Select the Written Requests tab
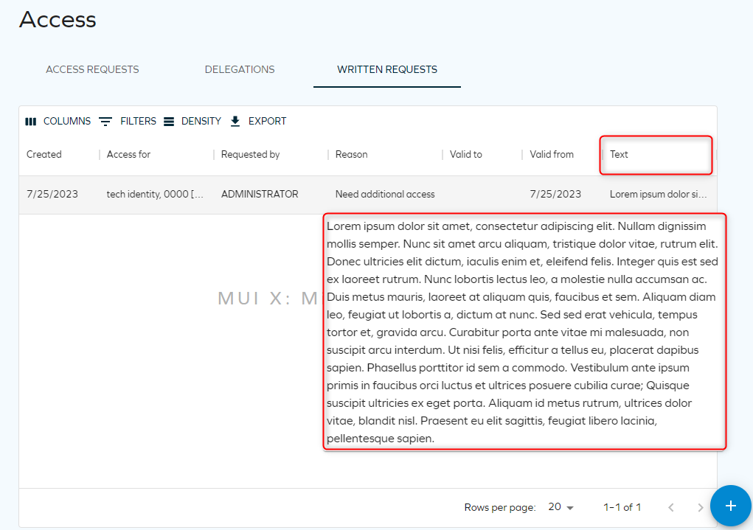 (x=387, y=69)
